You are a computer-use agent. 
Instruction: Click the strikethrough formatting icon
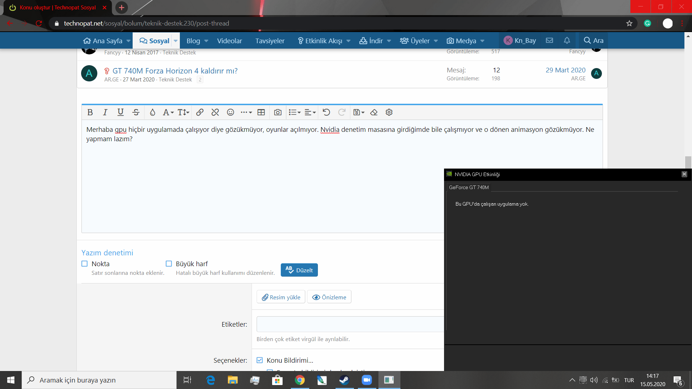pyautogui.click(x=136, y=112)
